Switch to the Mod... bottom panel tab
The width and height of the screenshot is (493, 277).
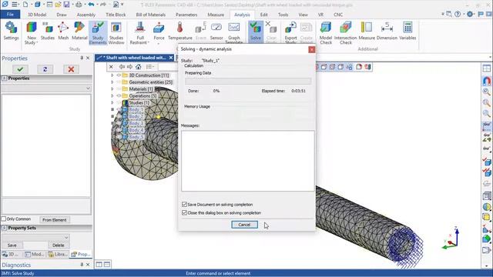[x=34, y=255]
